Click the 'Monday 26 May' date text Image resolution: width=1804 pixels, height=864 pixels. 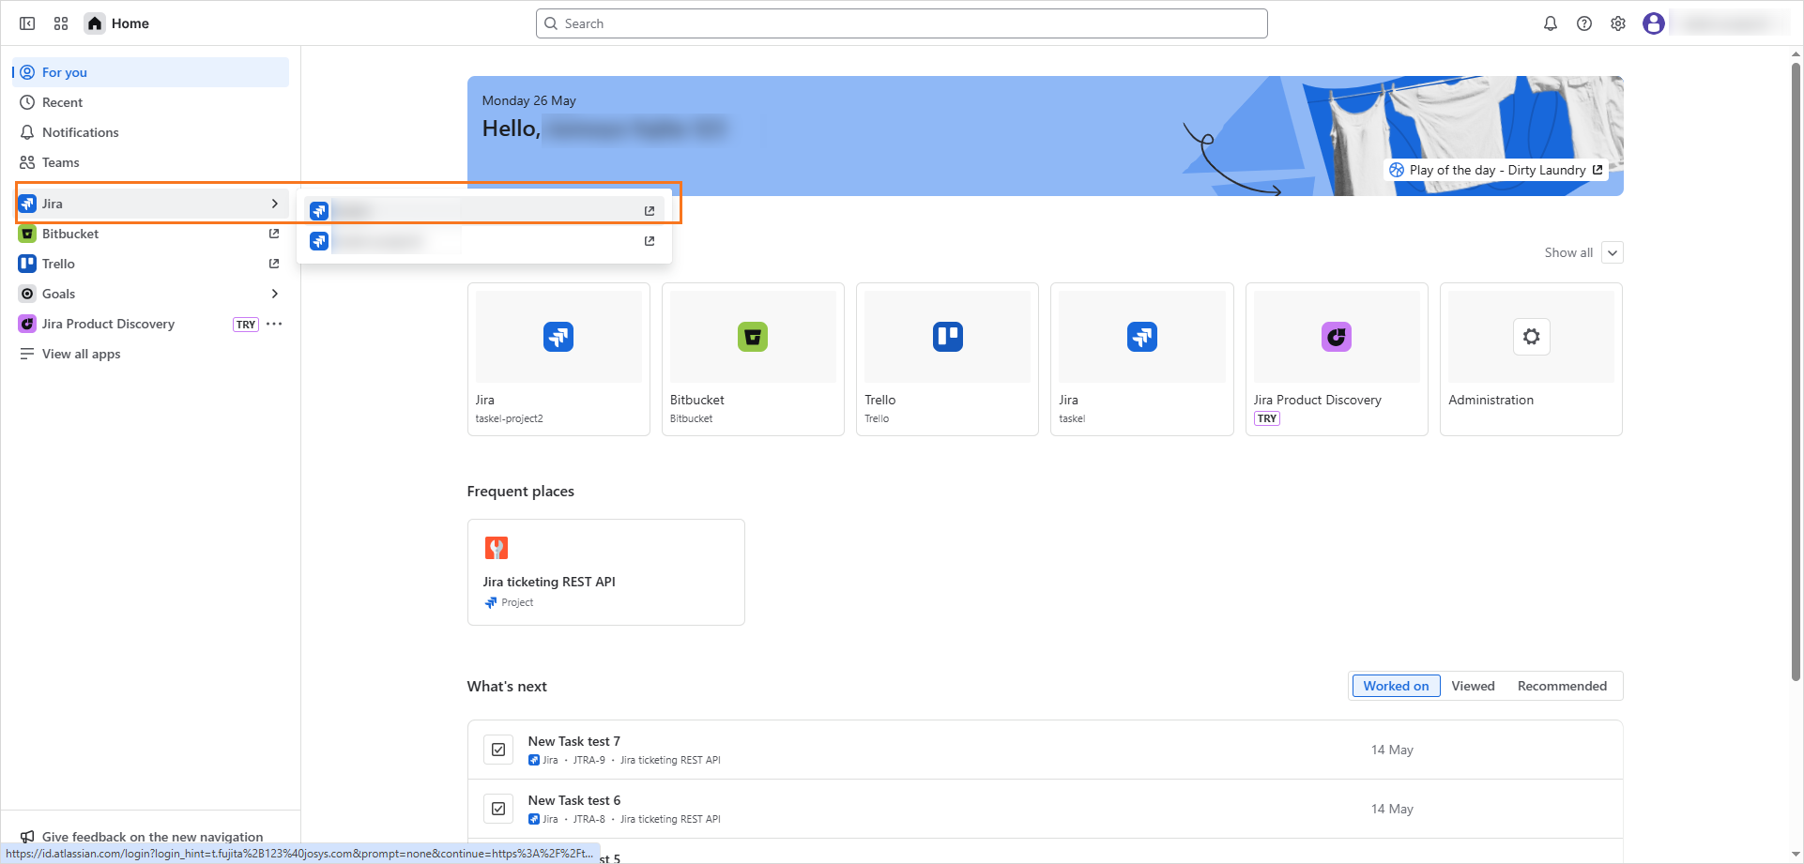click(x=529, y=100)
